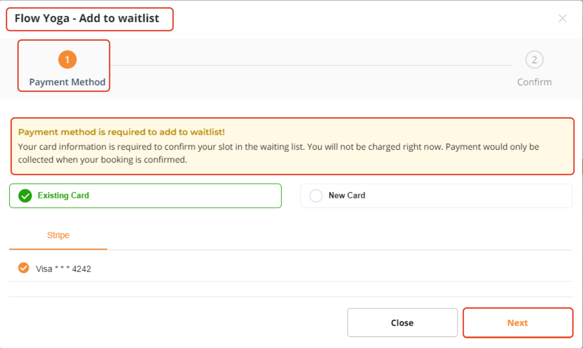
Task: Go to the Confirm step label
Action: (534, 82)
